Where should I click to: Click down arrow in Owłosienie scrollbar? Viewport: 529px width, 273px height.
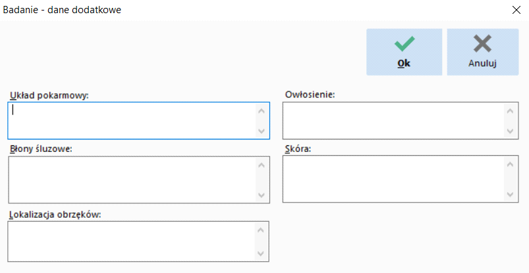click(x=510, y=131)
